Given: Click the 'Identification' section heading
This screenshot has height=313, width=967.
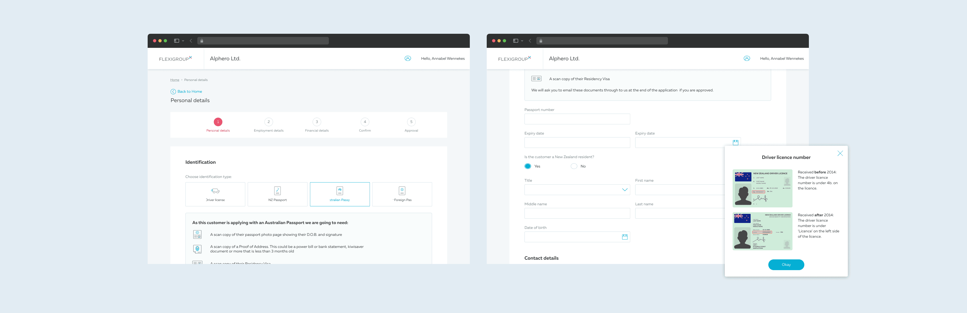Looking at the screenshot, I should 201,162.
